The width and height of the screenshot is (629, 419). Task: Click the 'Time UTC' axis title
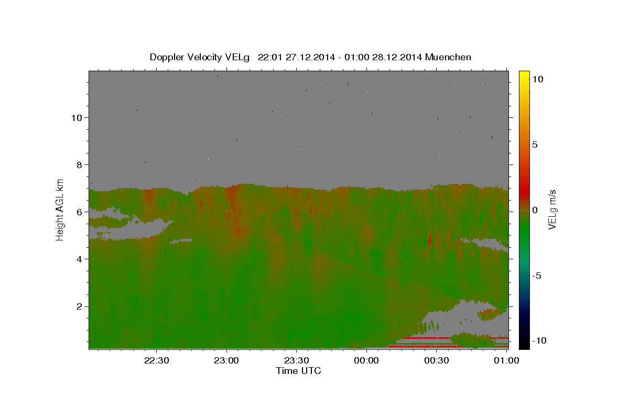pyautogui.click(x=298, y=371)
